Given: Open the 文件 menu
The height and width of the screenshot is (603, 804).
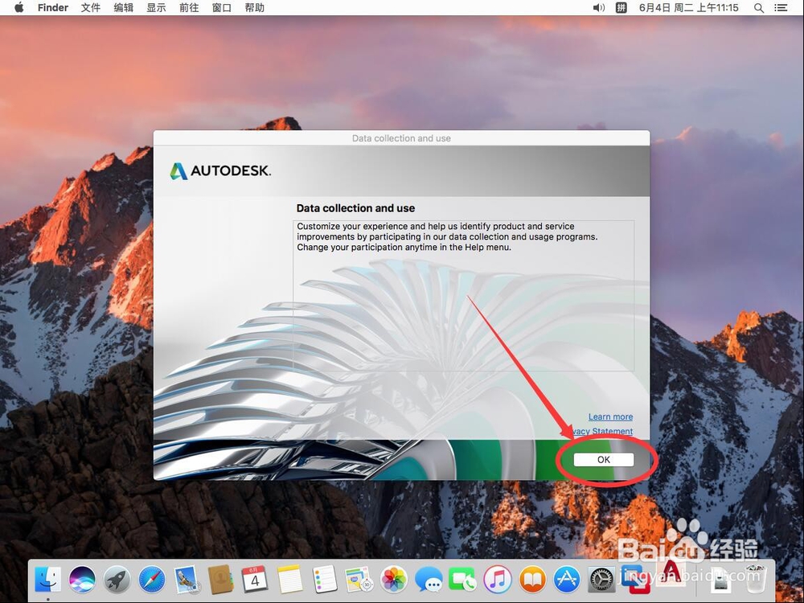Looking at the screenshot, I should (91, 8).
